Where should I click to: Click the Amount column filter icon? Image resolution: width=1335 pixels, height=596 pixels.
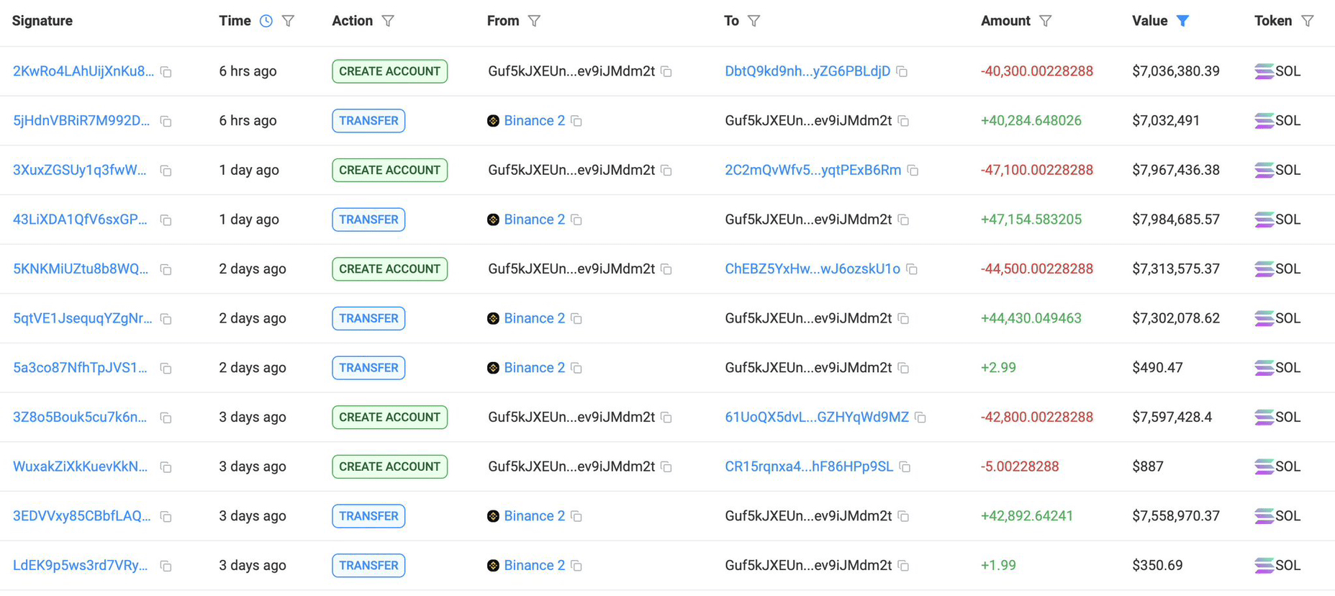point(1045,21)
